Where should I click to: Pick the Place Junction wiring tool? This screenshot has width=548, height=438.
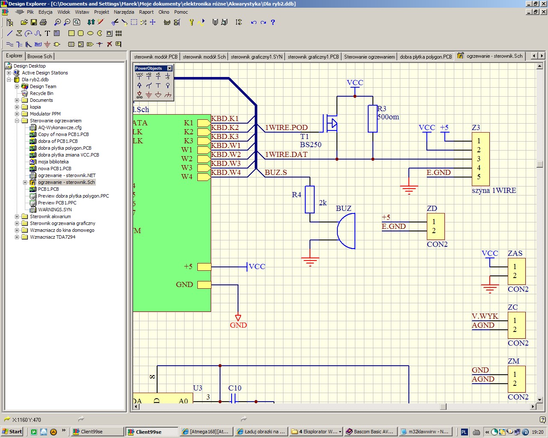pyautogui.click(x=100, y=44)
